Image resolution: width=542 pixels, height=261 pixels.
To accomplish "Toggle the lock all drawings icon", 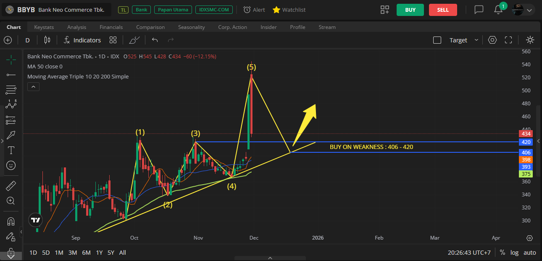I will (x=11, y=253).
